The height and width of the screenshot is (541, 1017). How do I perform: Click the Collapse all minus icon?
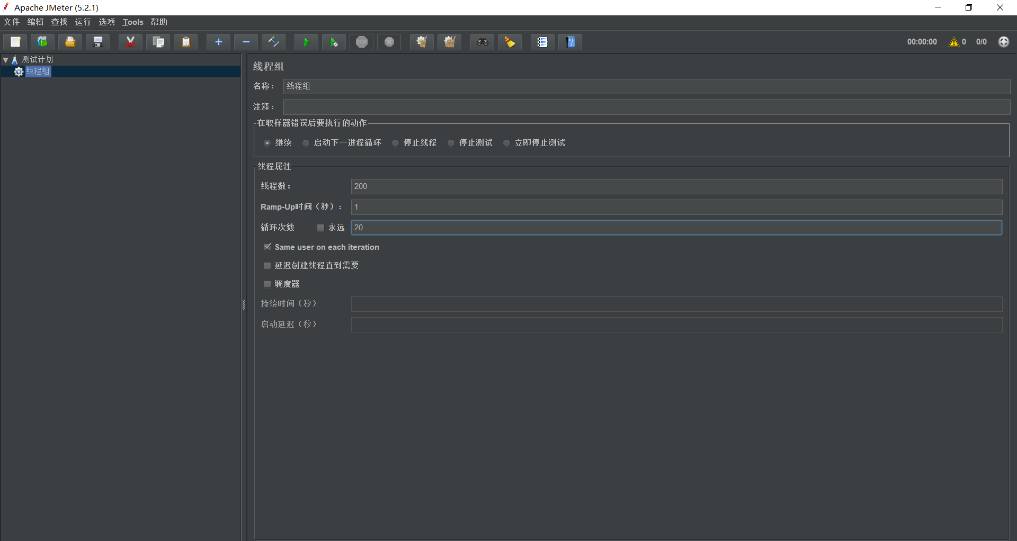246,42
